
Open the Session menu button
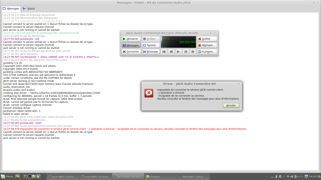click(151, 45)
